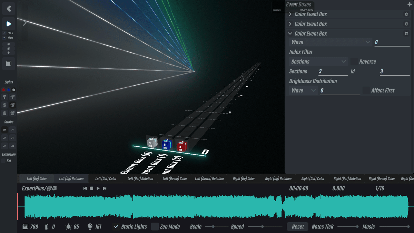Enable the Ext extension checkbox
414x233 pixels.
click(3, 161)
